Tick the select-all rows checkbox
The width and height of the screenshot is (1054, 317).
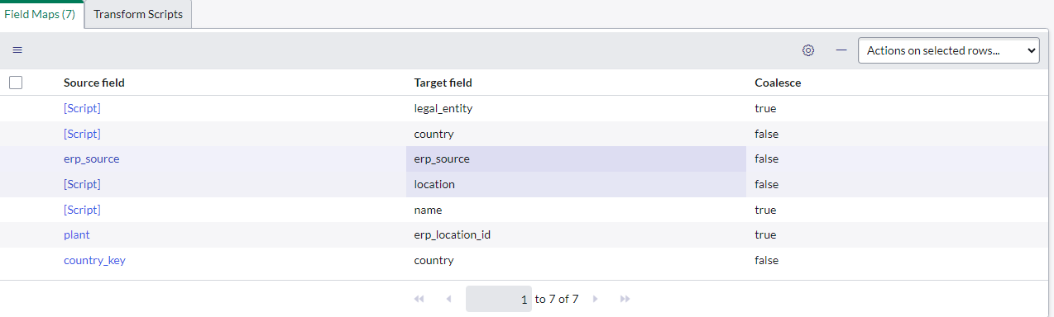tap(16, 83)
